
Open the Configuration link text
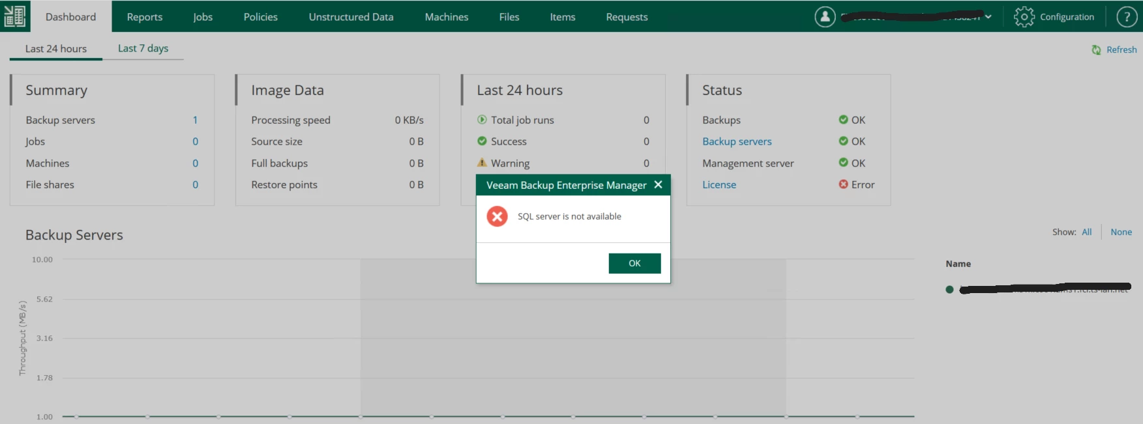pos(1067,17)
